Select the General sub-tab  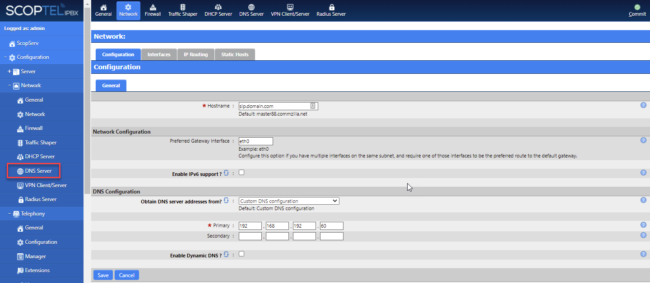click(111, 85)
